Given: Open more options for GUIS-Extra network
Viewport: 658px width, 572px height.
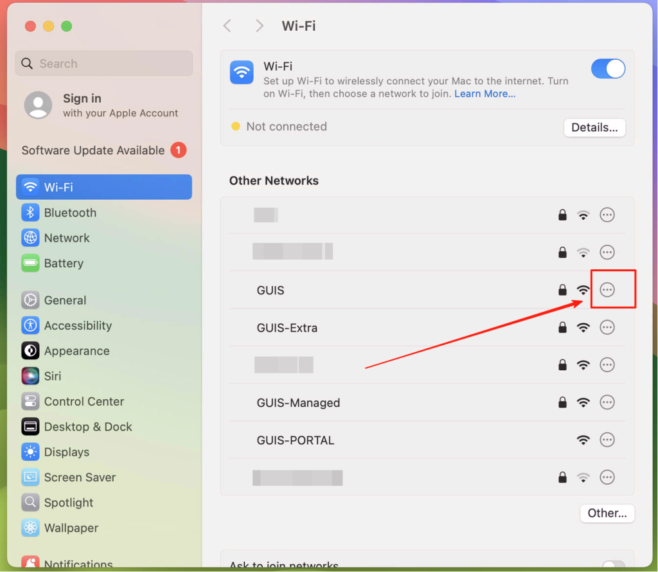Looking at the screenshot, I should pos(607,328).
